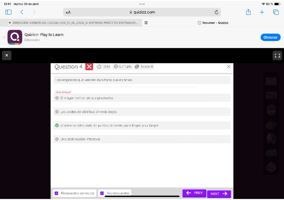
Task: Select answer El mayor control de sus productos
Action: click(x=142, y=98)
